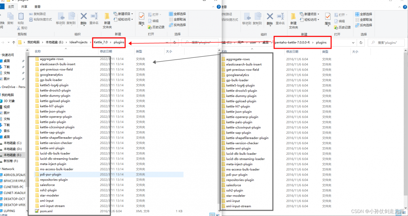The width and height of the screenshot is (408, 216).
Task: Click 重命名 in the right window ribbon
Action: (280, 19)
